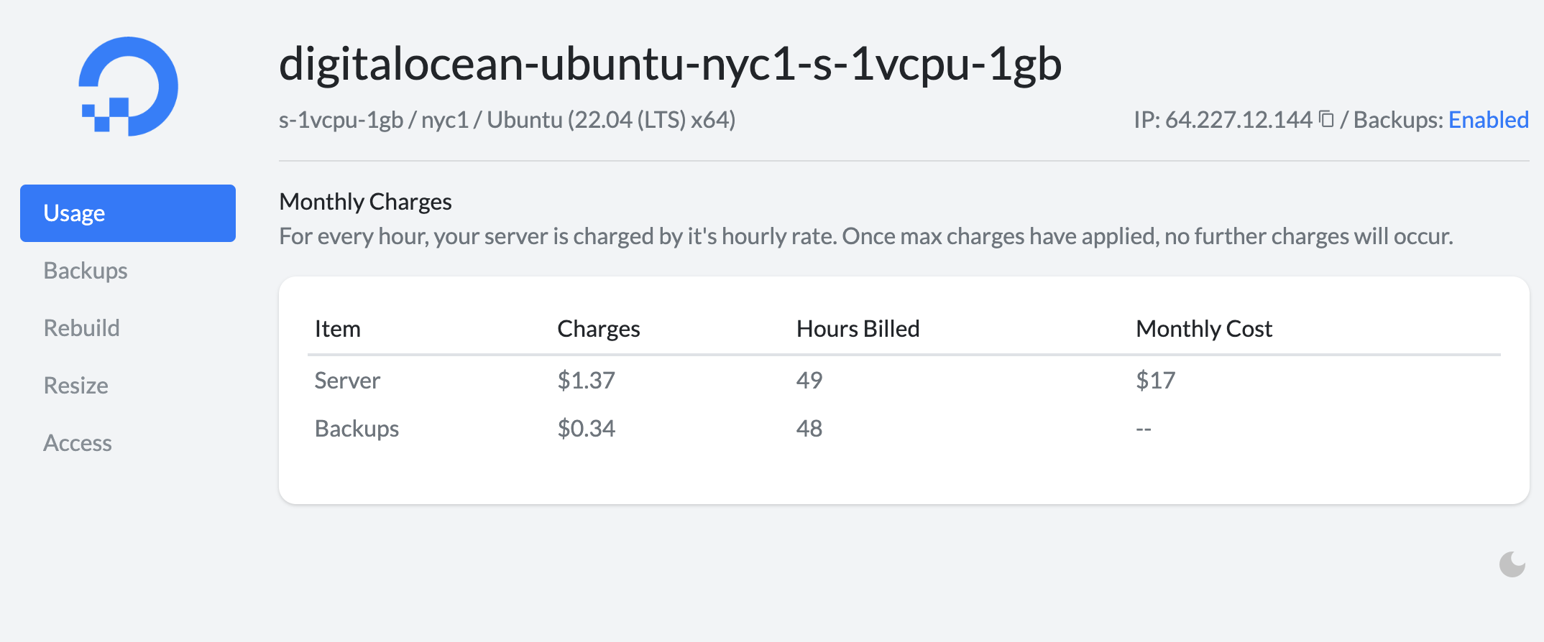This screenshot has width=1544, height=642.
Task: Click the IP address 64.227.12.144
Action: (1239, 119)
